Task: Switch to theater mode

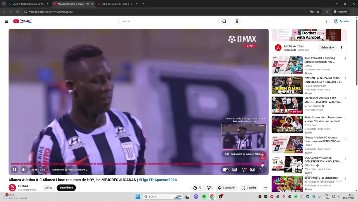Action: tap(252, 170)
